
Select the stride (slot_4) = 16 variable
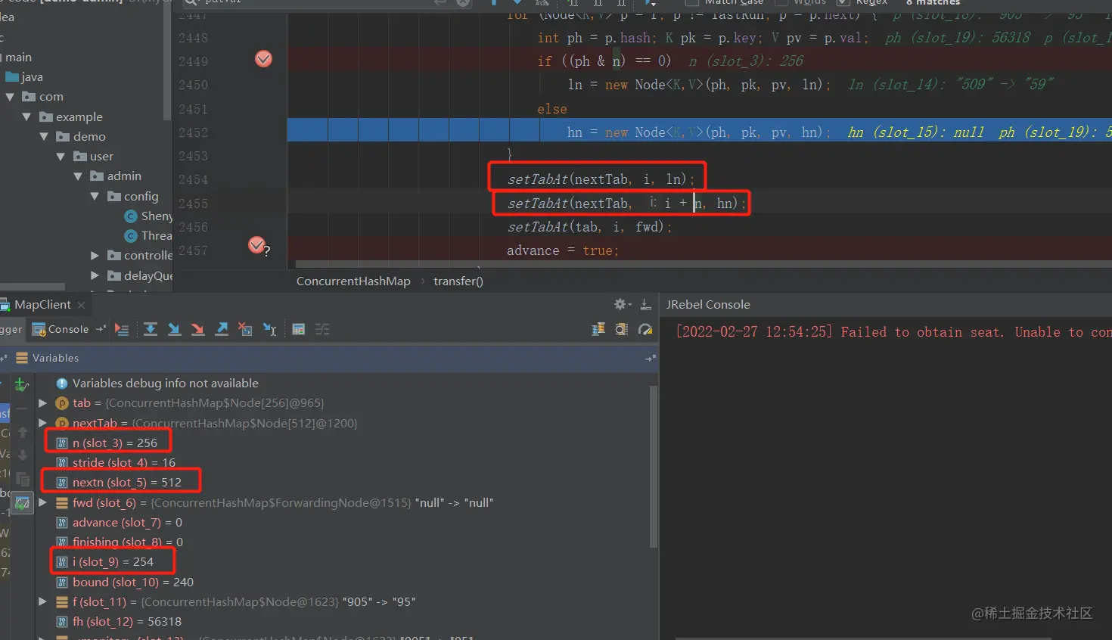point(124,462)
